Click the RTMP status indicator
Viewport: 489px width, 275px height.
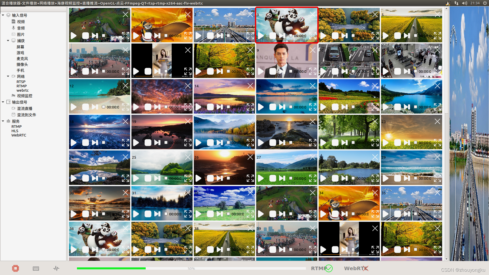322,268
